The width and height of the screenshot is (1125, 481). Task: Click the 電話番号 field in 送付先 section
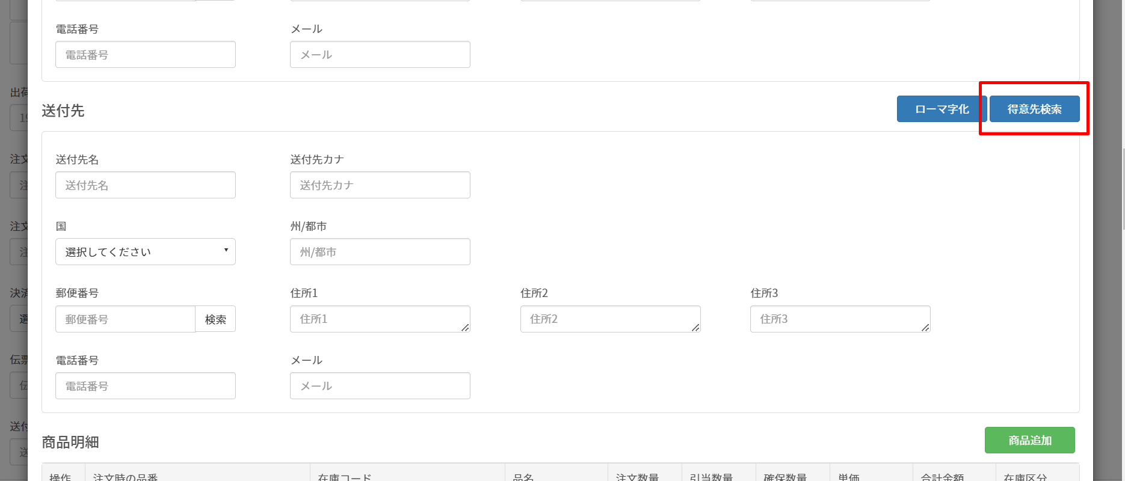click(146, 386)
